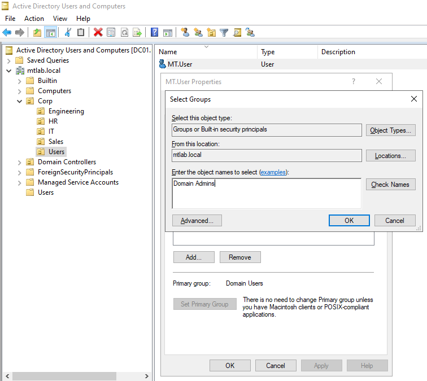This screenshot has height=381, width=427.
Task: Click the object names text box
Action: coord(267,194)
